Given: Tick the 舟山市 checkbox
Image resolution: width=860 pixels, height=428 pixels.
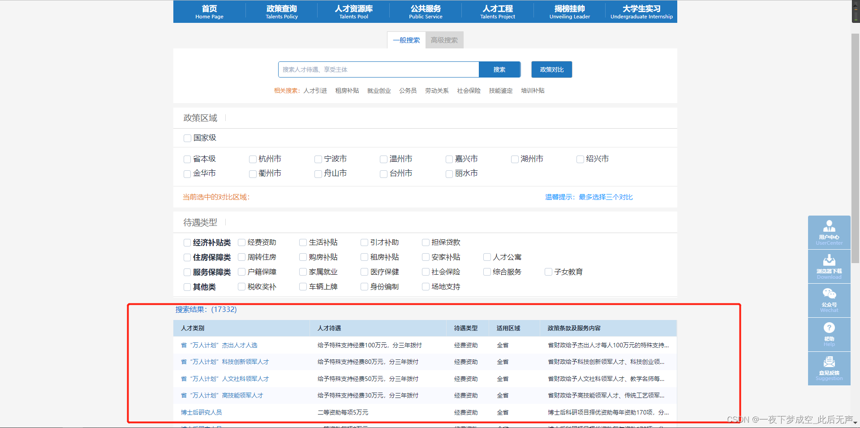Looking at the screenshot, I should [318, 173].
